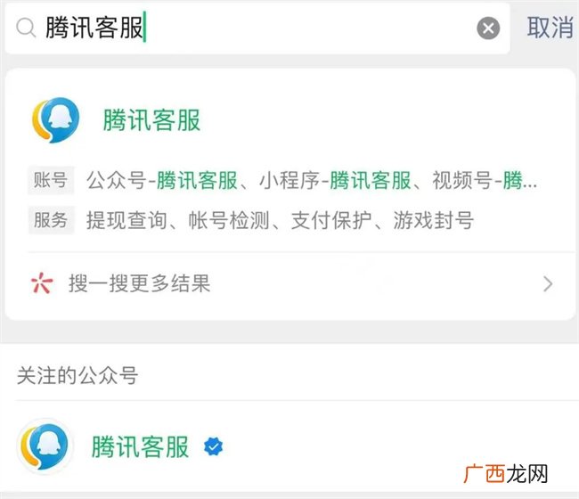Image resolution: width=579 pixels, height=499 pixels.
Task: Expand more results via right chevron
Action: (548, 283)
